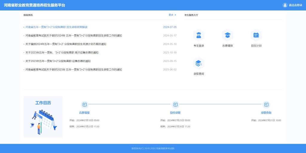Open the 志愿填报 graduation cap icon

(x=227, y=35)
